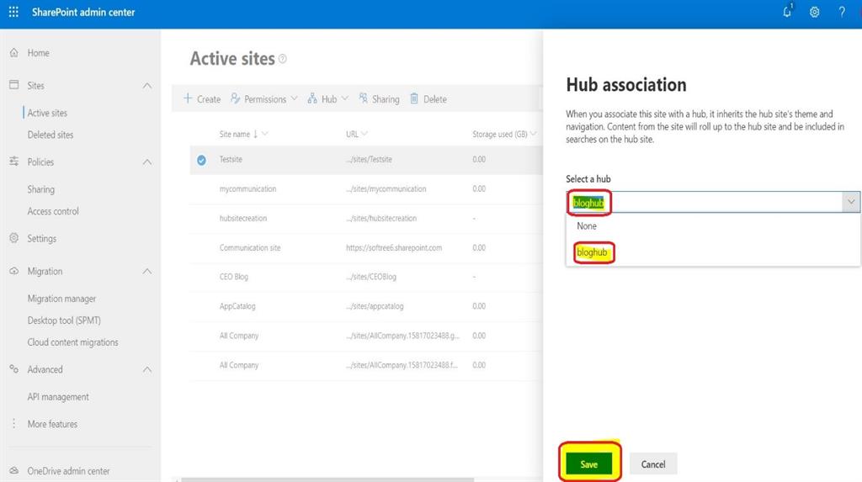The height and width of the screenshot is (482, 862).
Task: Select the CEO Blog site row
Action: [366, 277]
